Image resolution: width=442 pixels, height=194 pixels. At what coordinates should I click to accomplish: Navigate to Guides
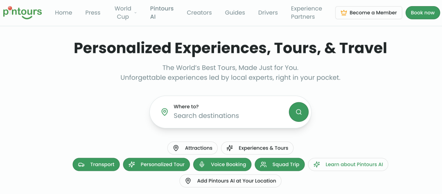click(235, 13)
